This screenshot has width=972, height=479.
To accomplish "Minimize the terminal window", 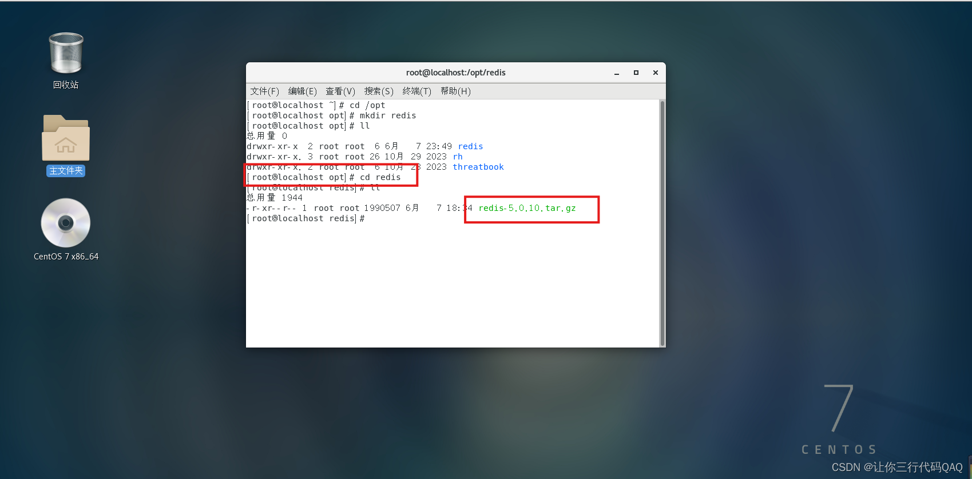I will tap(617, 73).
